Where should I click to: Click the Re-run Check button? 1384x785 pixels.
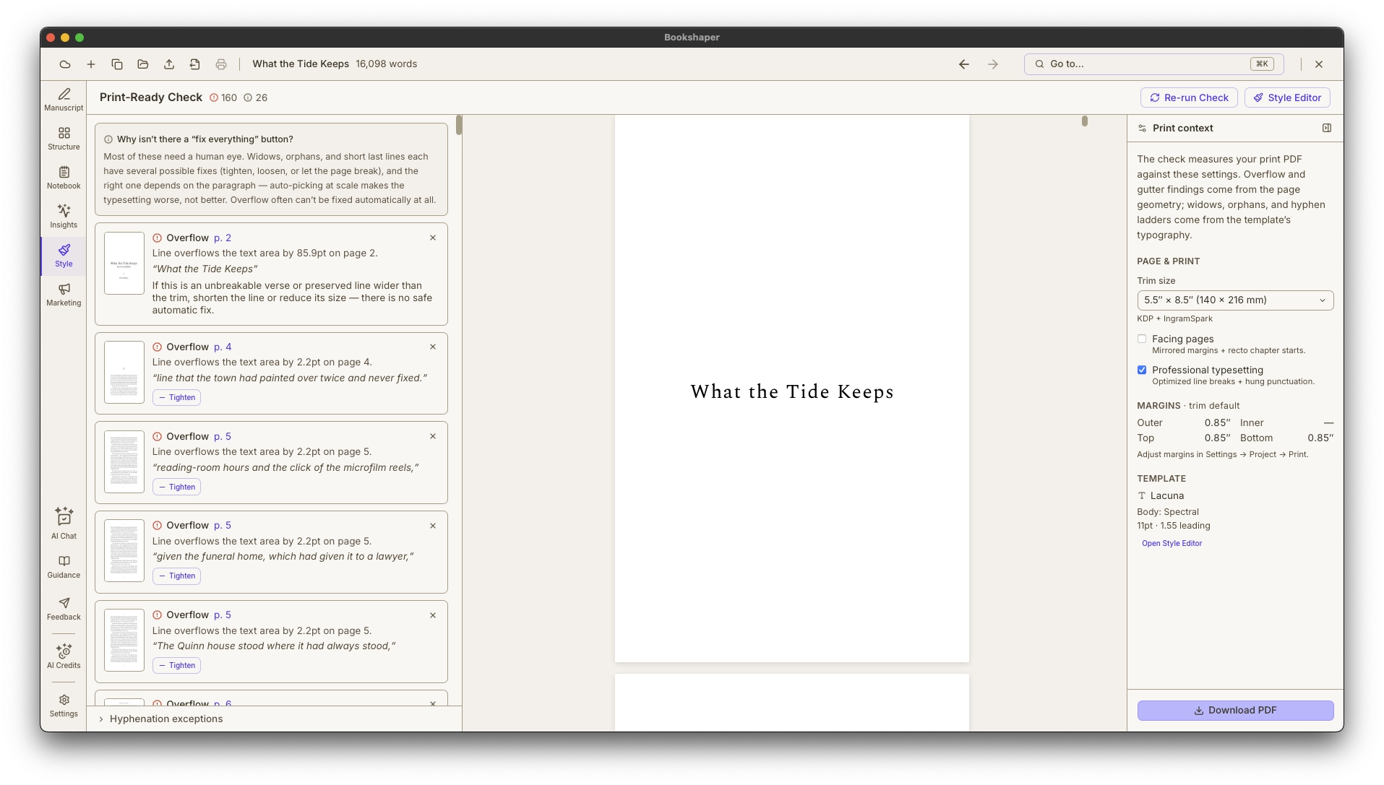point(1189,97)
